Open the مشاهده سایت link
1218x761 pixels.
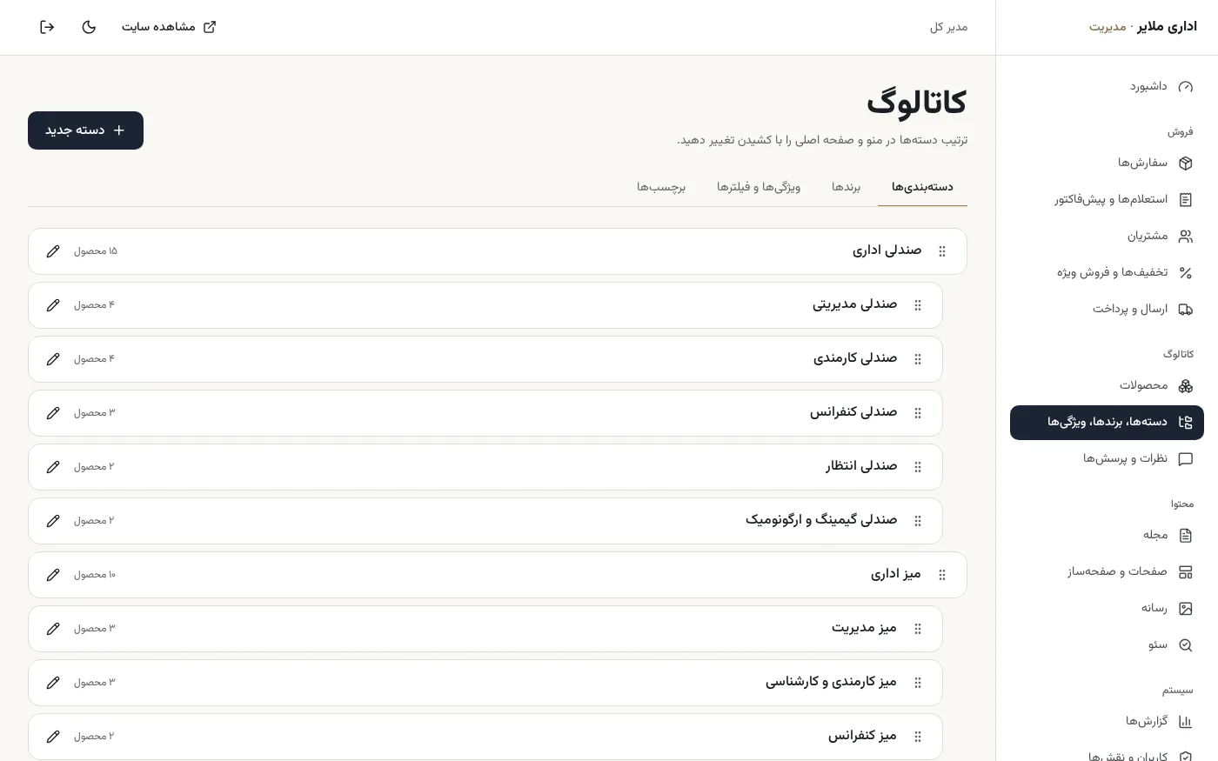169,27
